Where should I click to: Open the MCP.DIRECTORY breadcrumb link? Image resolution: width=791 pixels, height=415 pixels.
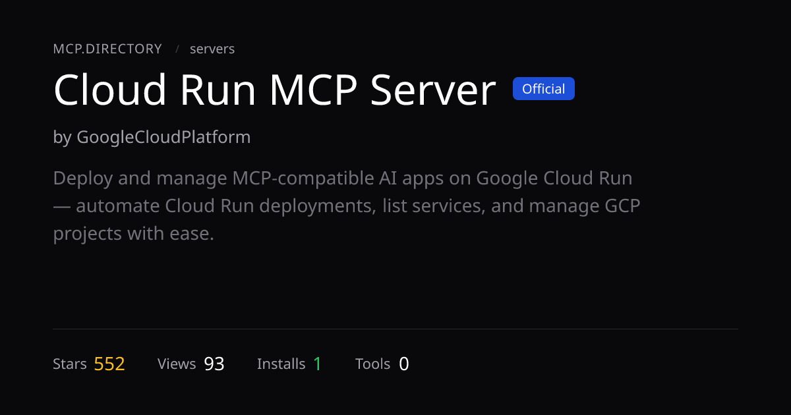(x=107, y=49)
